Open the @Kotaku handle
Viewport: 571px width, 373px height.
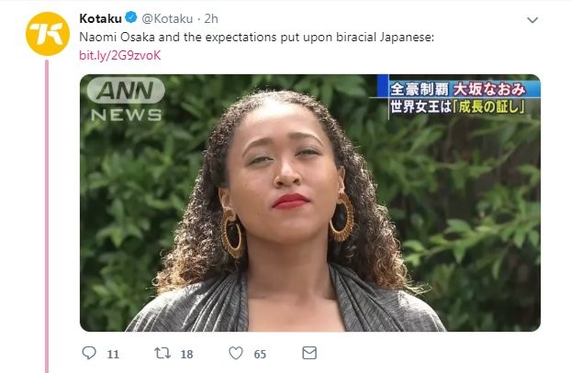(167, 18)
